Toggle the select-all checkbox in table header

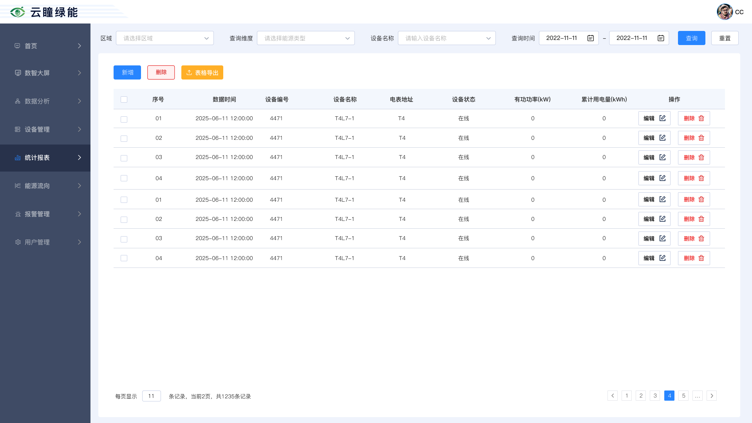pyautogui.click(x=124, y=99)
